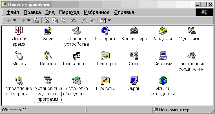The image size is (215, 114).
Task: Open the Язык и стандарты globe icon
Action: pos(163,80)
